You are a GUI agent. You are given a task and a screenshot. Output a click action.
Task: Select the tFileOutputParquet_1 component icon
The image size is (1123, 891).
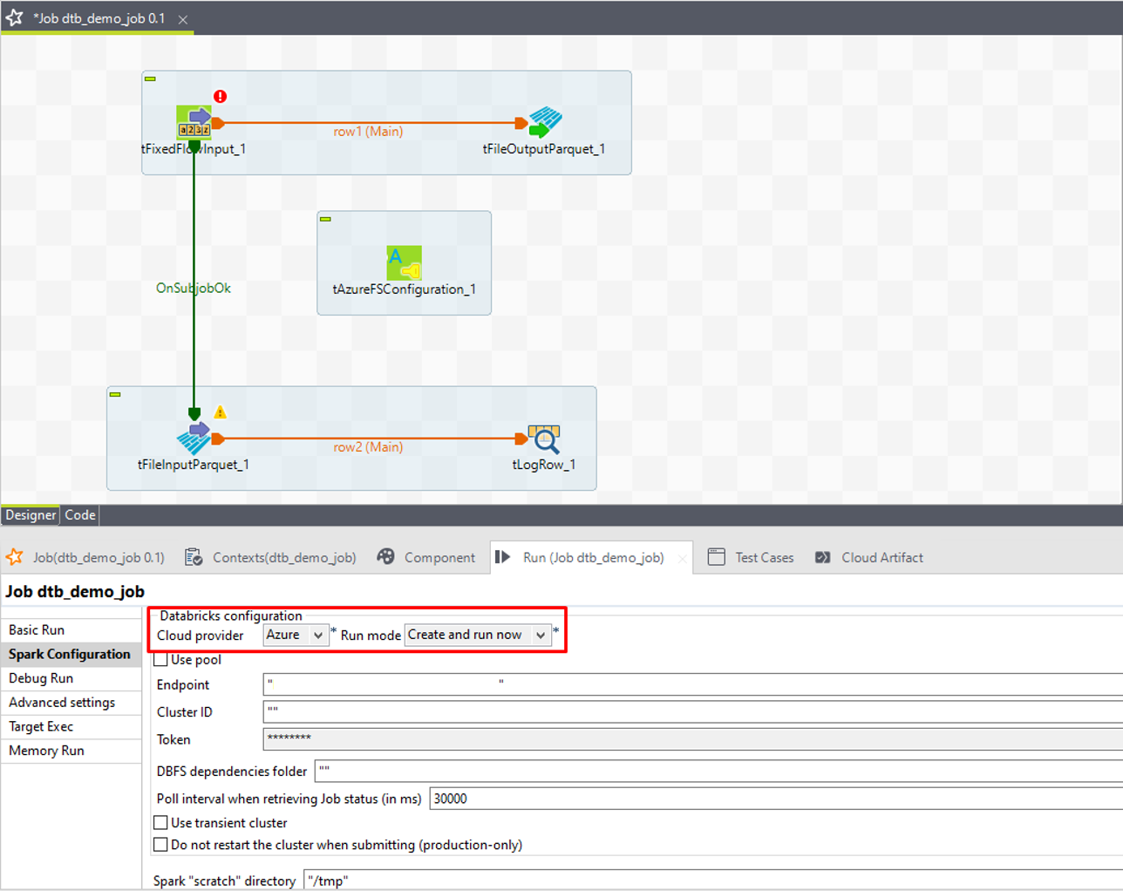point(545,122)
